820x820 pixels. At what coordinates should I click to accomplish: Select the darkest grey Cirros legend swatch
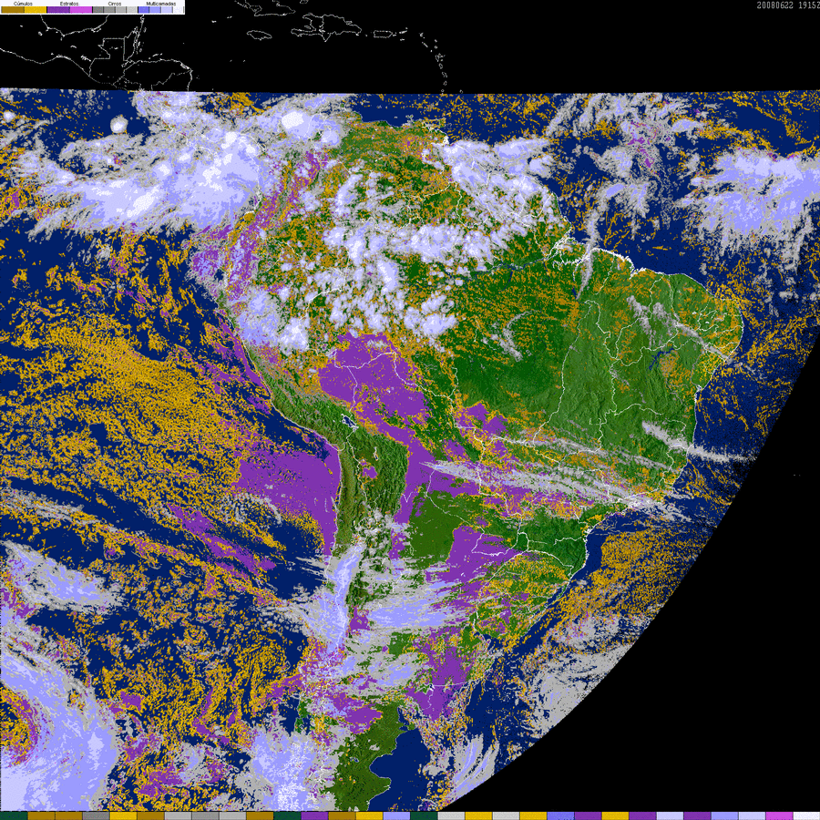click(x=97, y=10)
